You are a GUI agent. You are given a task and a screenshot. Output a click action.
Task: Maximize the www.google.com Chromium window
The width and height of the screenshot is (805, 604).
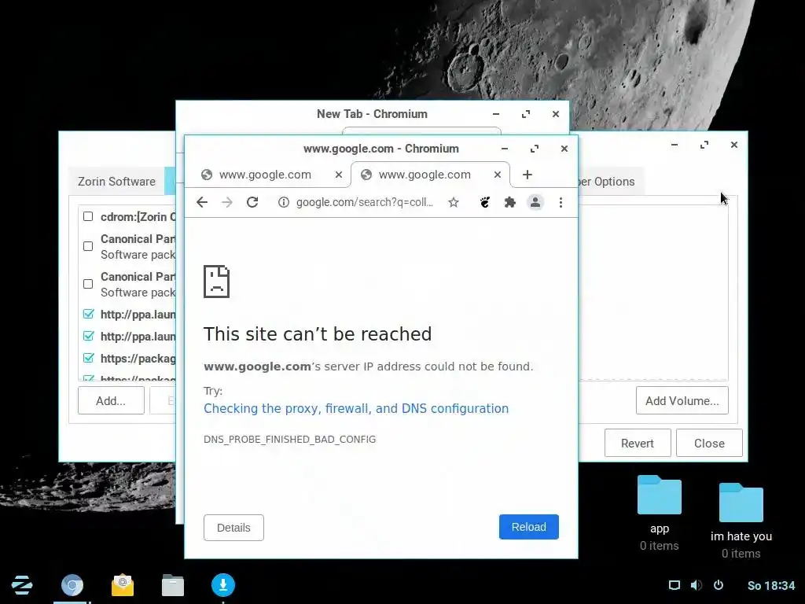pyautogui.click(x=535, y=149)
